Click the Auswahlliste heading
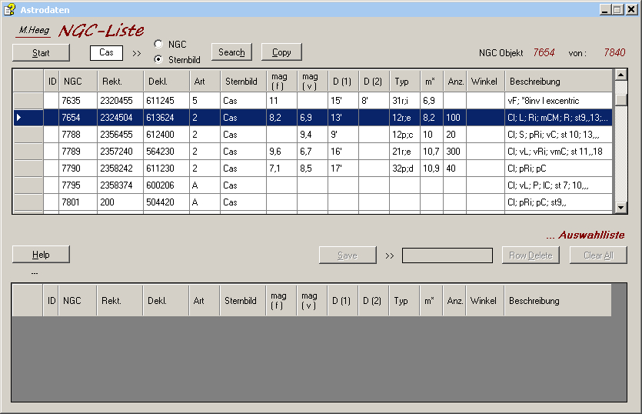Viewport: 642px width, 414px height. pos(586,235)
